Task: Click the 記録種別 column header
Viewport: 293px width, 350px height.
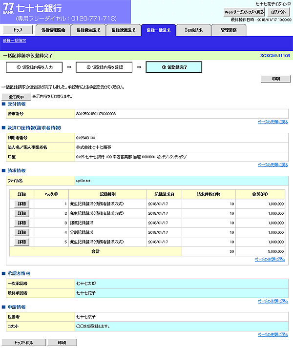Action: [107, 194]
